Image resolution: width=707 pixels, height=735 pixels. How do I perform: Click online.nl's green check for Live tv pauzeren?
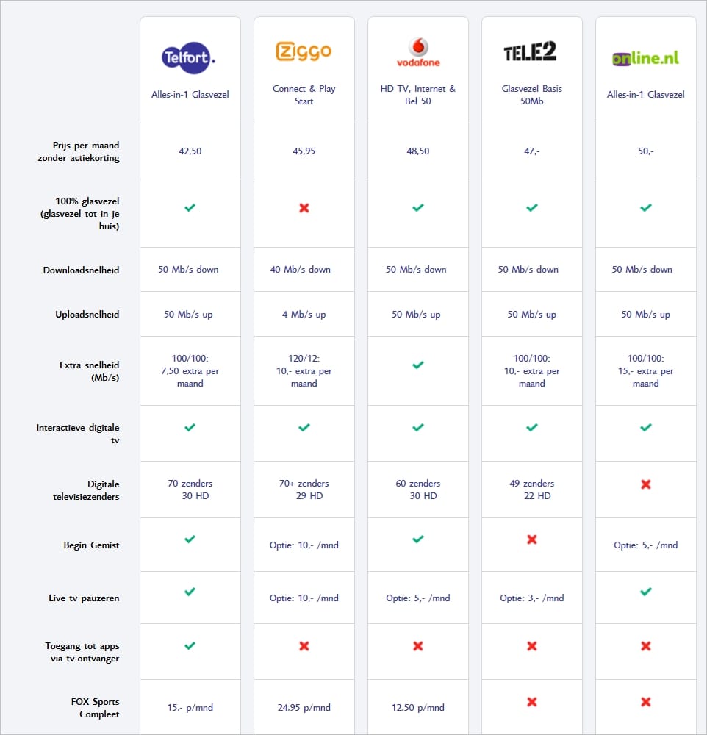tap(646, 591)
